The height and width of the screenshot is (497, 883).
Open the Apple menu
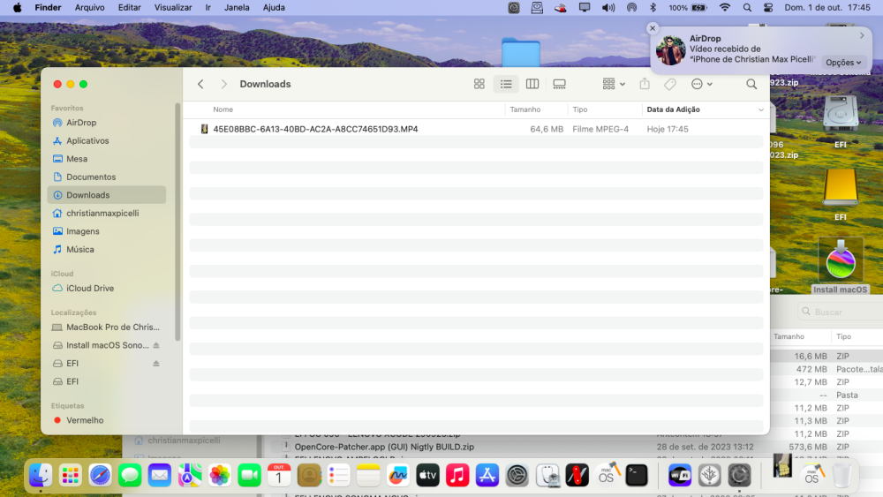(x=18, y=7)
